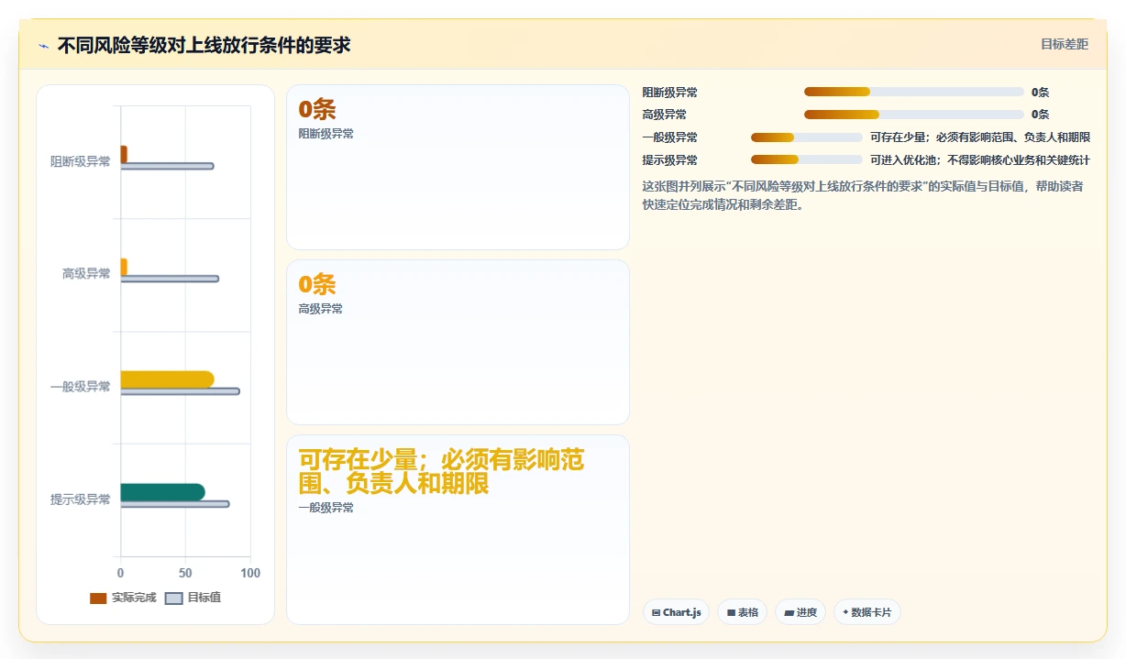
Task: Click the 高级异常 target bar in chart
Action: [170, 279]
